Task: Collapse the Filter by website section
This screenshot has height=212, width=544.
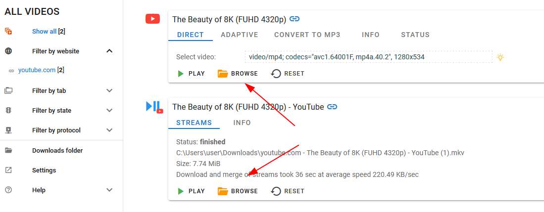Action: [109, 51]
